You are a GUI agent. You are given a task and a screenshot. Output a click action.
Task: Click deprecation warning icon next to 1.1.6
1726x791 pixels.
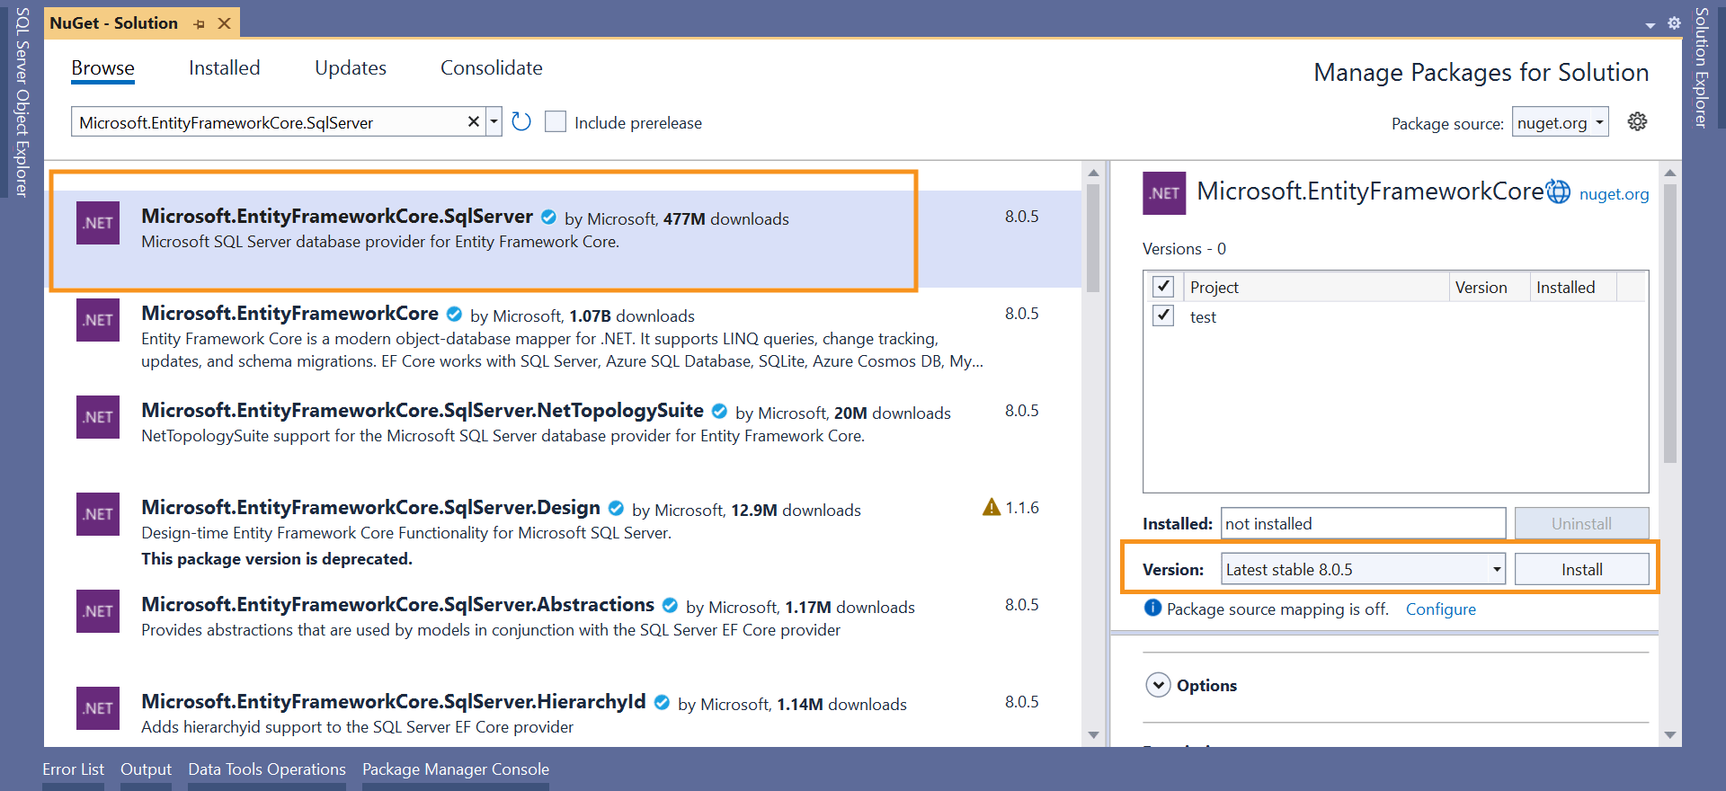coord(992,507)
